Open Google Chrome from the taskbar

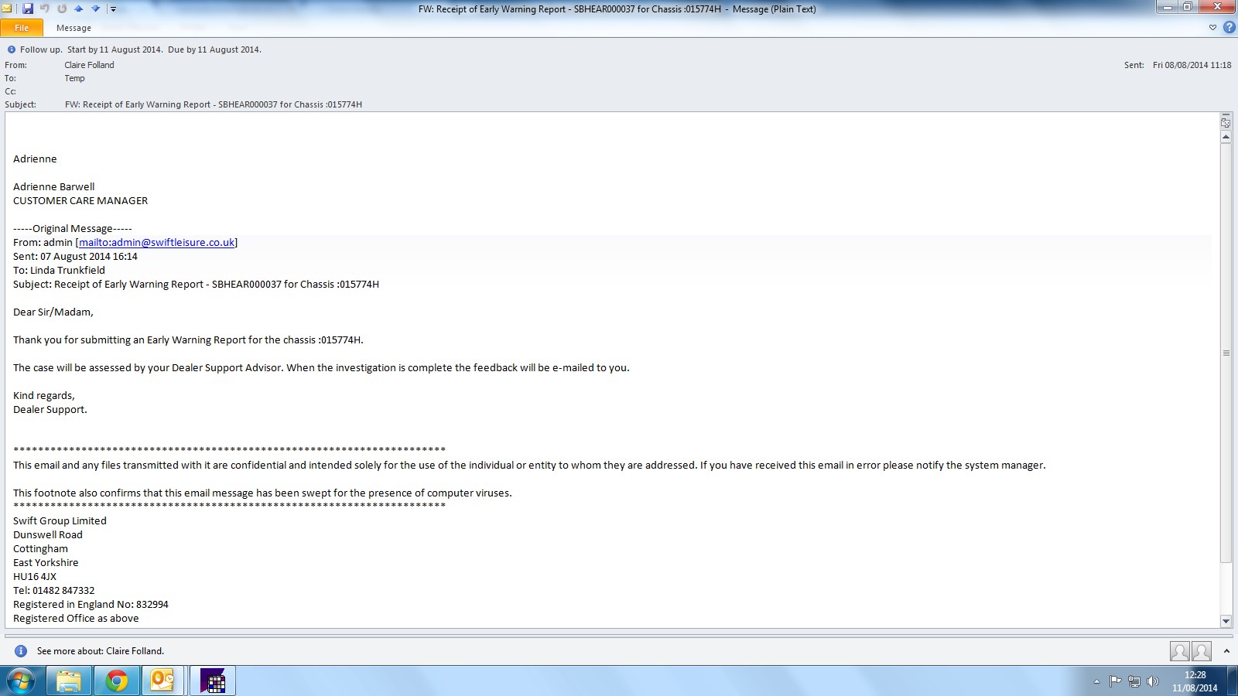tap(117, 681)
